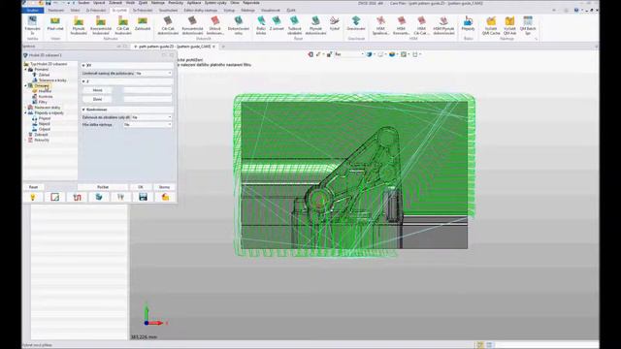Click the save diskette icon in the dialog
This screenshot has height=349, width=621.
(143, 197)
